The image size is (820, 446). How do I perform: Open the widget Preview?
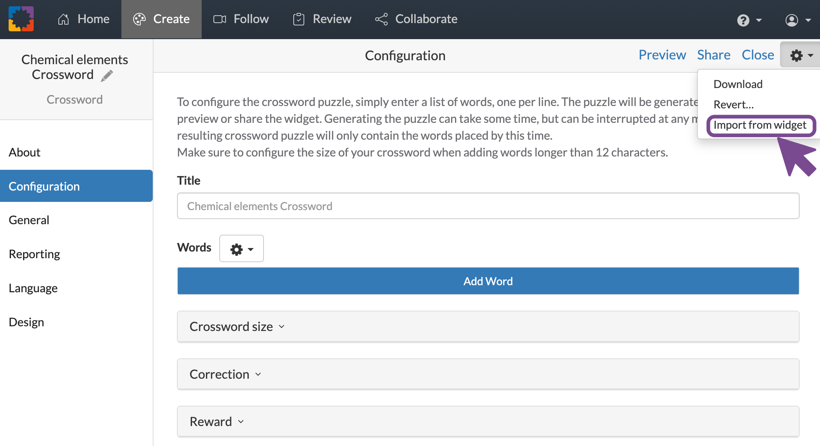click(662, 55)
